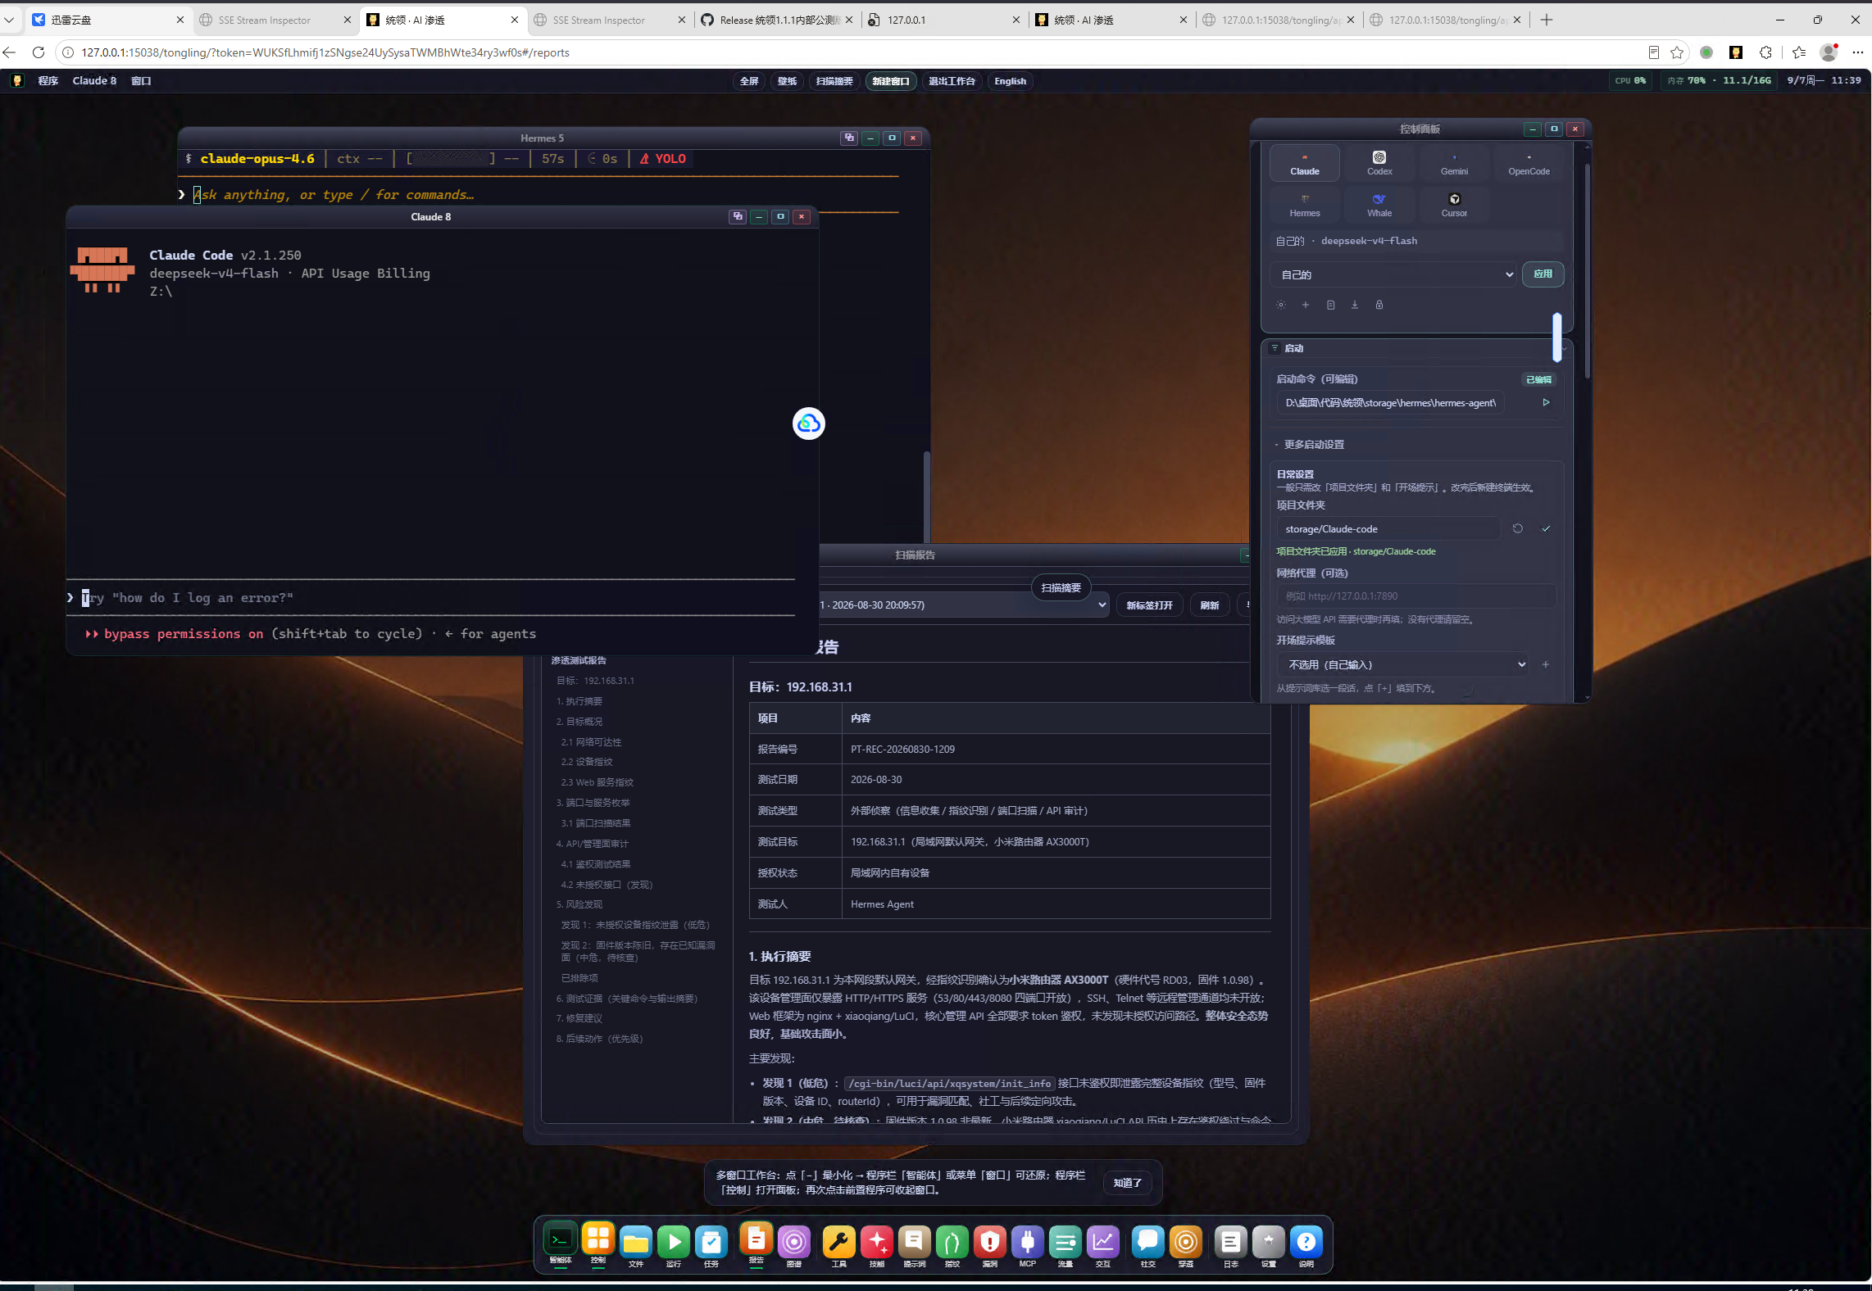Click the 新标签打开 button in scan report

(x=1149, y=605)
